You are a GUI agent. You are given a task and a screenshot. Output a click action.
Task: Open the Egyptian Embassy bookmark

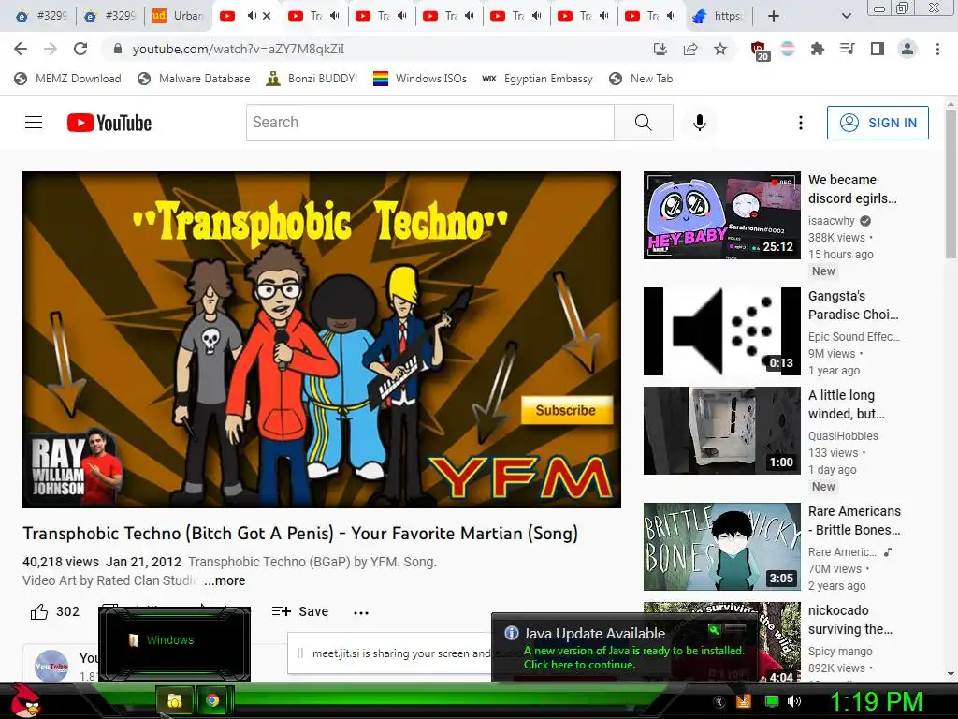tap(538, 79)
